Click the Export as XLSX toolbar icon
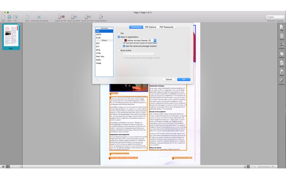Viewport: 286px width, 179px height. click(x=88, y=17)
